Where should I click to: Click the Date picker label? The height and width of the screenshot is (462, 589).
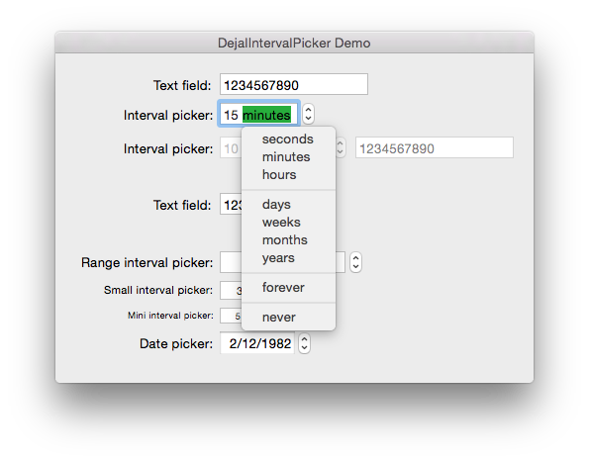pyautogui.click(x=176, y=343)
